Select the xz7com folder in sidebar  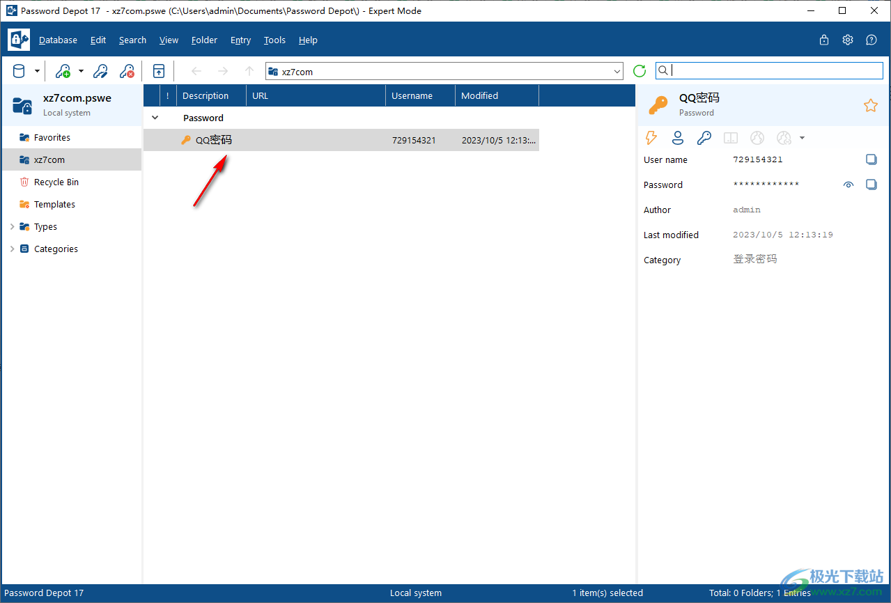pyautogui.click(x=71, y=159)
